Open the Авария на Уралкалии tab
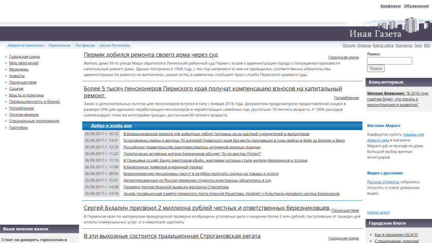Viewport: 432px width, 243px height. coord(25,45)
